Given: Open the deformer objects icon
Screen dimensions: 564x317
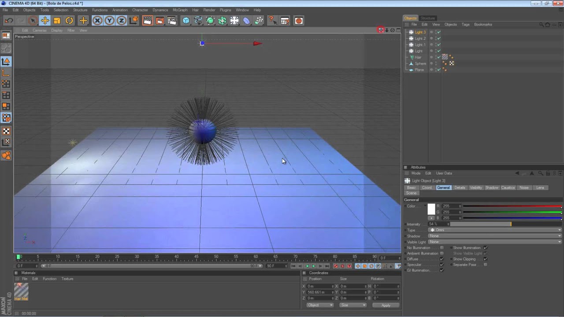Looking at the screenshot, I should click(x=247, y=21).
